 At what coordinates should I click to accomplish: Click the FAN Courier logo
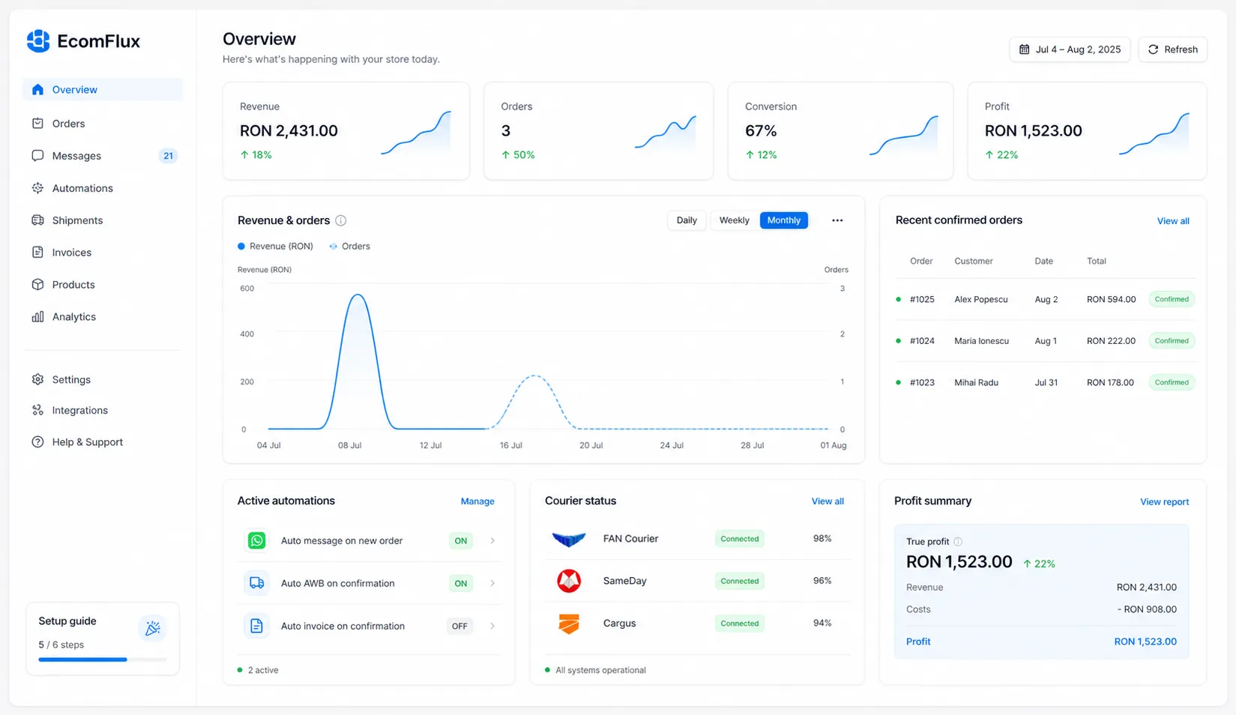click(x=569, y=539)
